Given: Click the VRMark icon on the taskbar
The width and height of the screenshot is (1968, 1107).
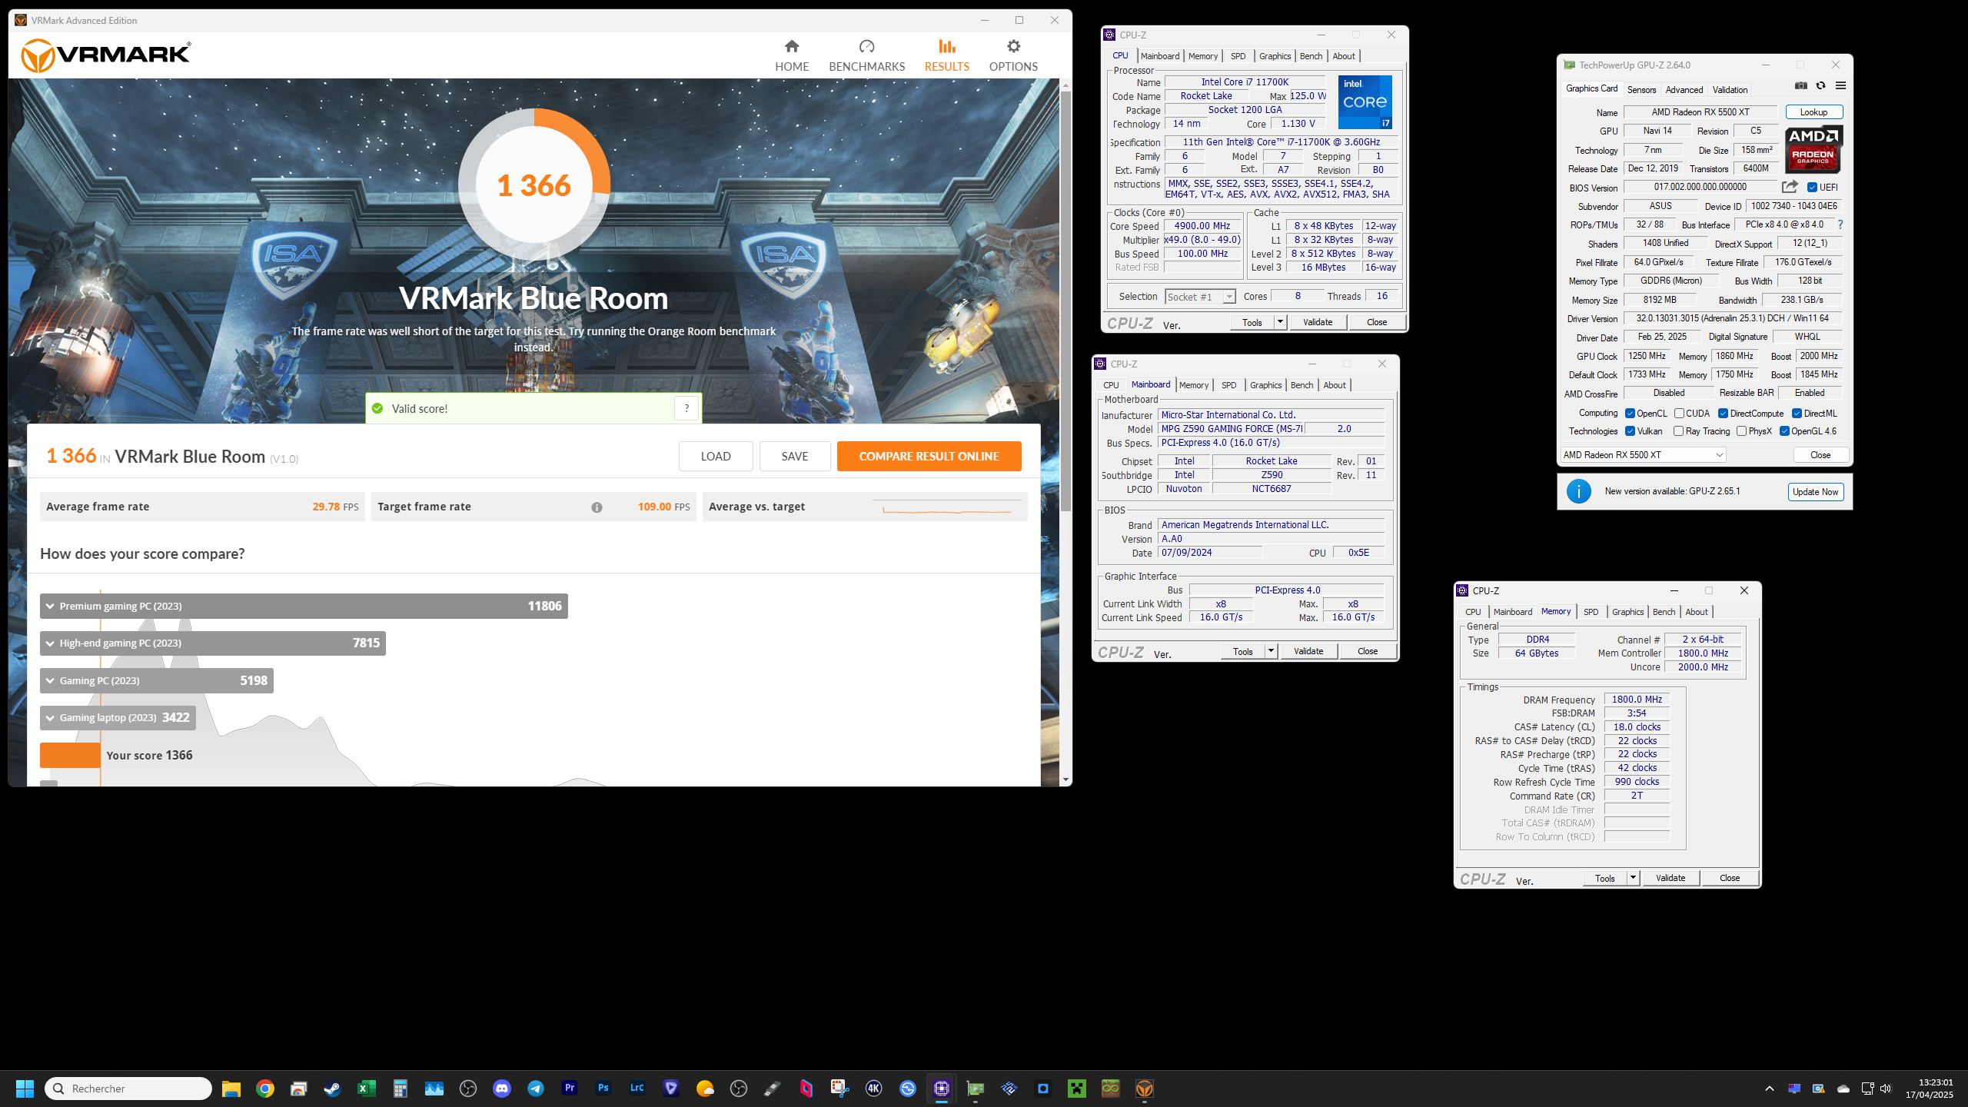Looking at the screenshot, I should coord(1145,1089).
